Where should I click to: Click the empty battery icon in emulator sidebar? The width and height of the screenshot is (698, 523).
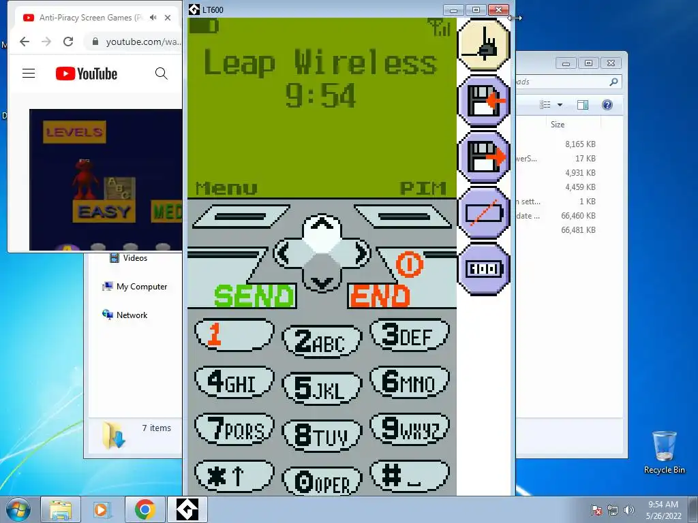click(484, 213)
